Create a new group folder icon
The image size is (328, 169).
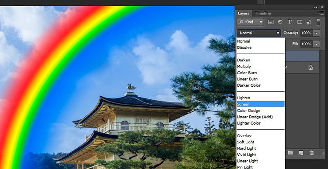[x=290, y=152]
